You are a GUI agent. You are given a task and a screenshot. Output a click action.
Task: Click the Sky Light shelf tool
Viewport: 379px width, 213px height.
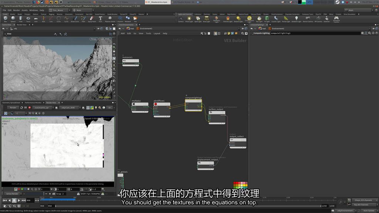(x=259, y=19)
